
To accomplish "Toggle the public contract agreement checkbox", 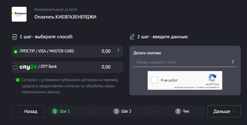I will (x=18, y=80).
